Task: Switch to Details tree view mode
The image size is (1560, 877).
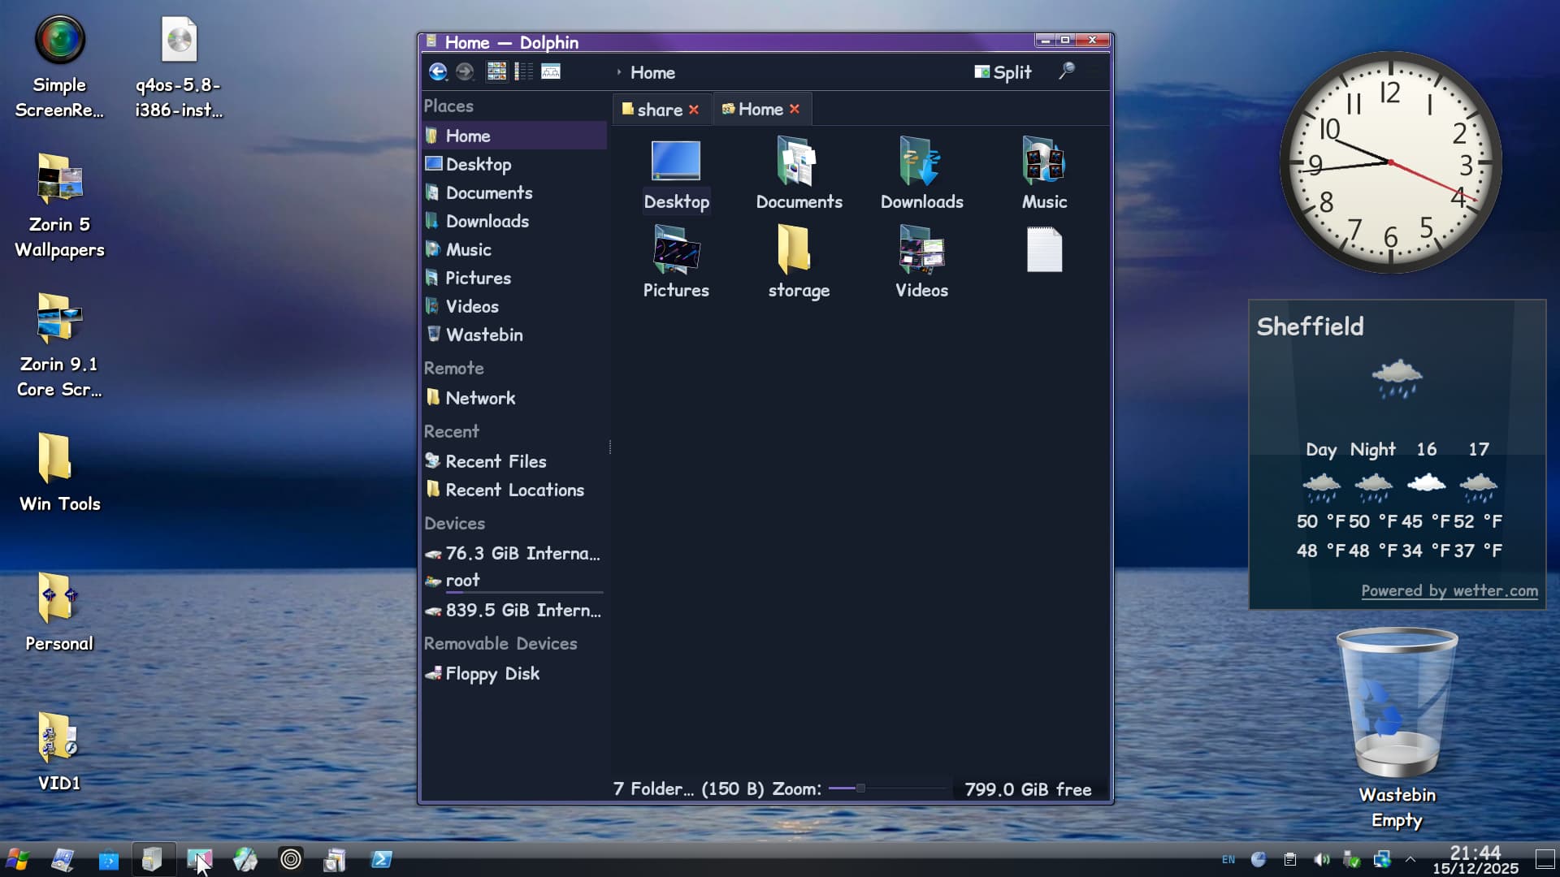Action: point(551,72)
